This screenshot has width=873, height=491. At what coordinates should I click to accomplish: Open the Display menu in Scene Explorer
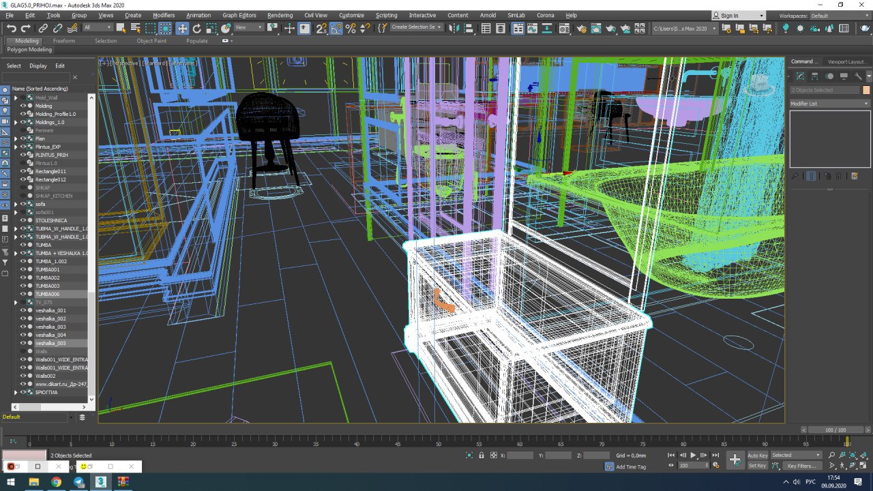point(38,66)
